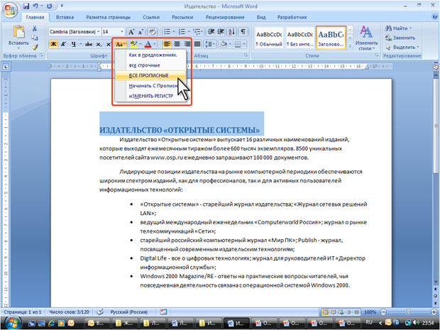Activate the Format Painter brush
Screen dimensions: 440x330
pyautogui.click(x=35, y=47)
